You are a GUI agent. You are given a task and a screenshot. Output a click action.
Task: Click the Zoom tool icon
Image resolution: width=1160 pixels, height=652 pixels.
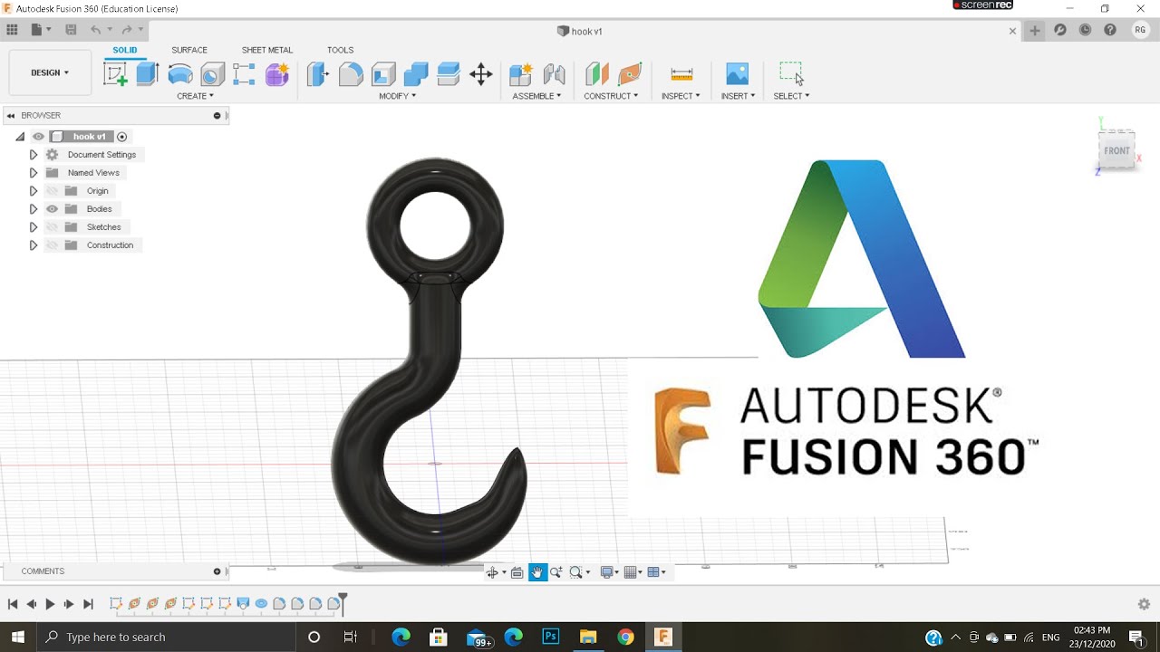pos(556,572)
